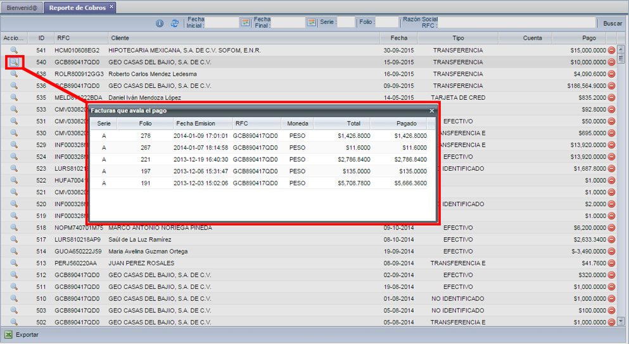629x344 pixels.
Task: Click the Excel icon next to Exportar
Action: tap(8, 335)
